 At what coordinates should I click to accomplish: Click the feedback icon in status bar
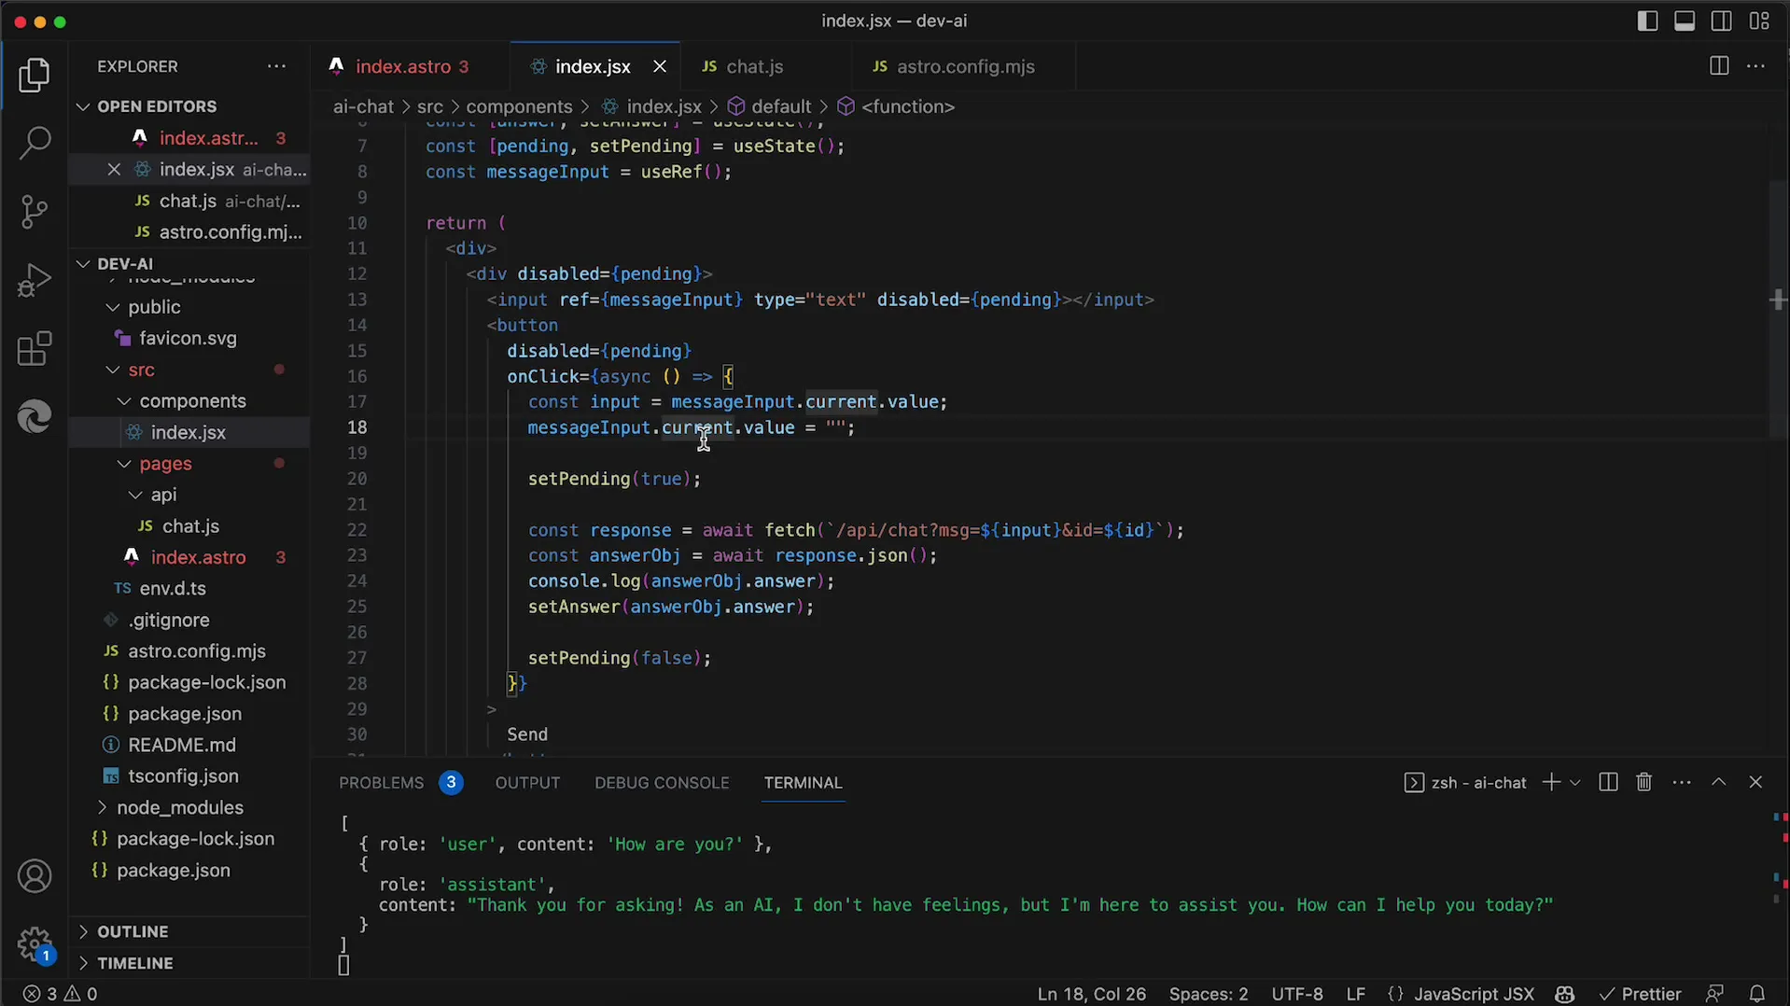point(1714,994)
